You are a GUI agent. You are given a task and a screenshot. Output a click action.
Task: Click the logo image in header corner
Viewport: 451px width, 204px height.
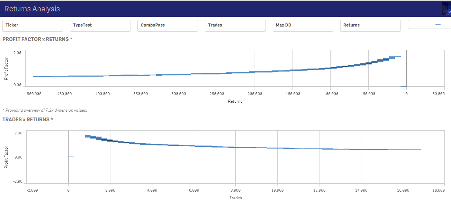pos(446,9)
